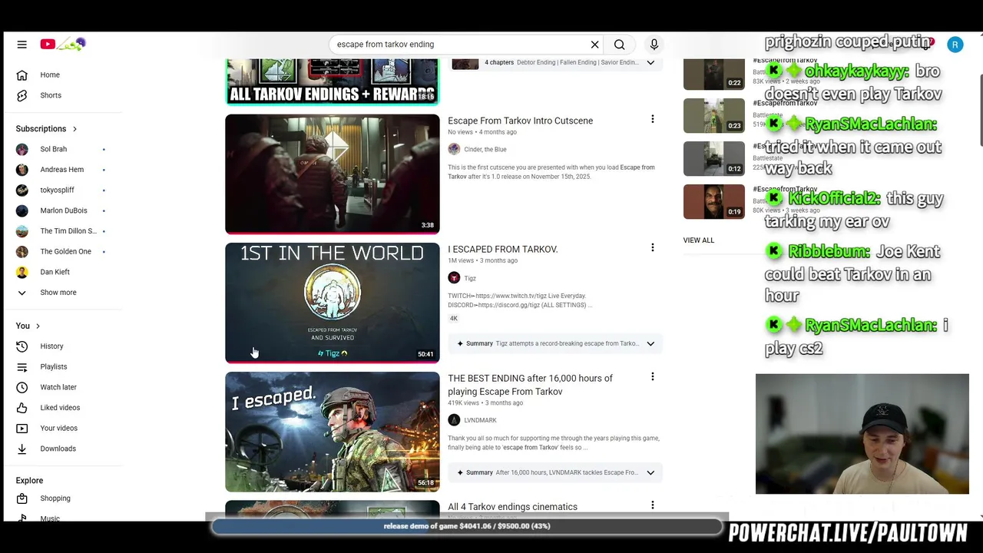This screenshot has height=553, width=983.
Task: Select Liked videos in the sidebar
Action: [61, 408]
